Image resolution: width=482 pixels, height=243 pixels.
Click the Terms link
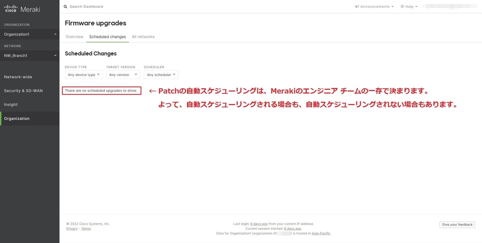[86, 229]
